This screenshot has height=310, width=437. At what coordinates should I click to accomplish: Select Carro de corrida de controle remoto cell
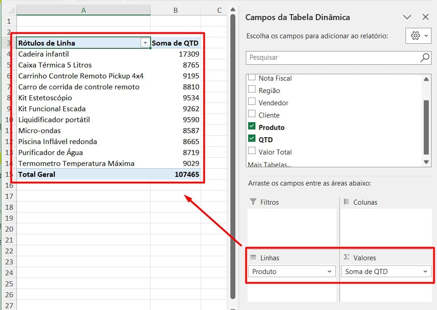[83, 87]
